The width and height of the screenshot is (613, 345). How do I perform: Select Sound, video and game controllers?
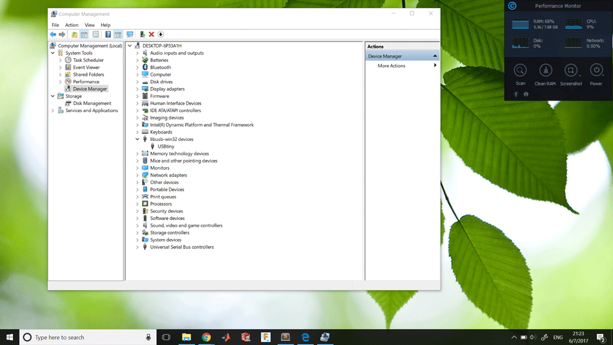(x=186, y=226)
